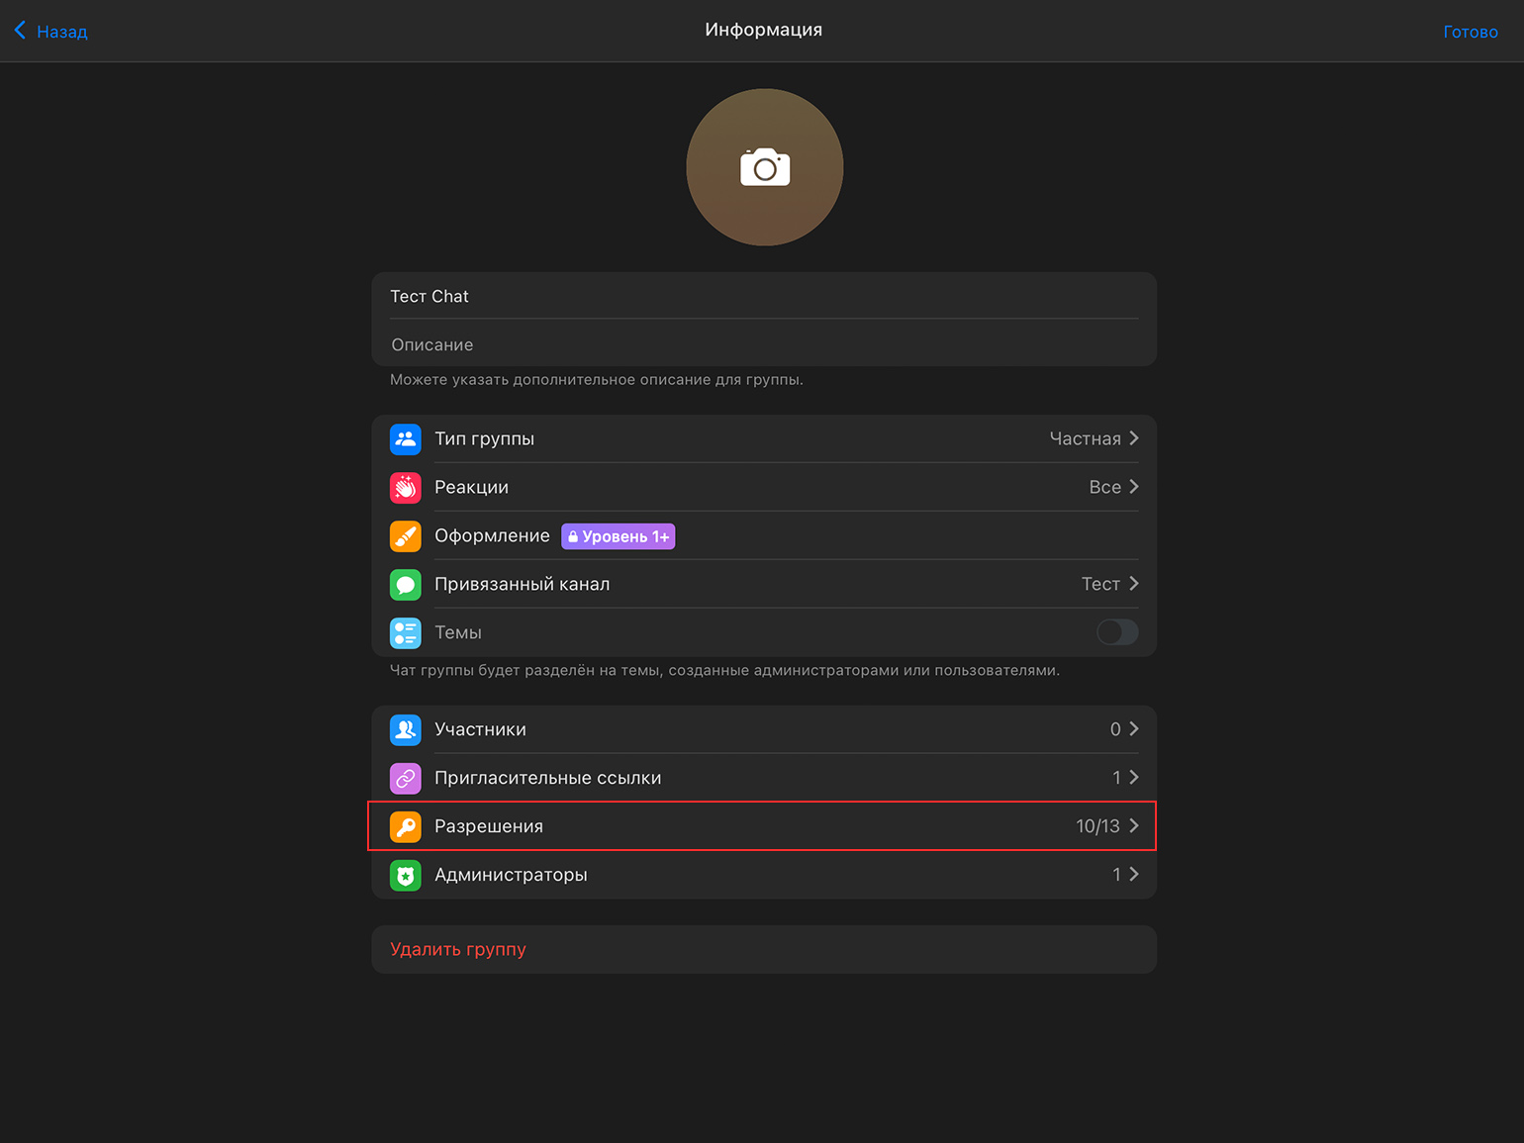Click the green shield icon for Администраторы
Image resolution: width=1524 pixels, height=1143 pixels.
tap(406, 875)
